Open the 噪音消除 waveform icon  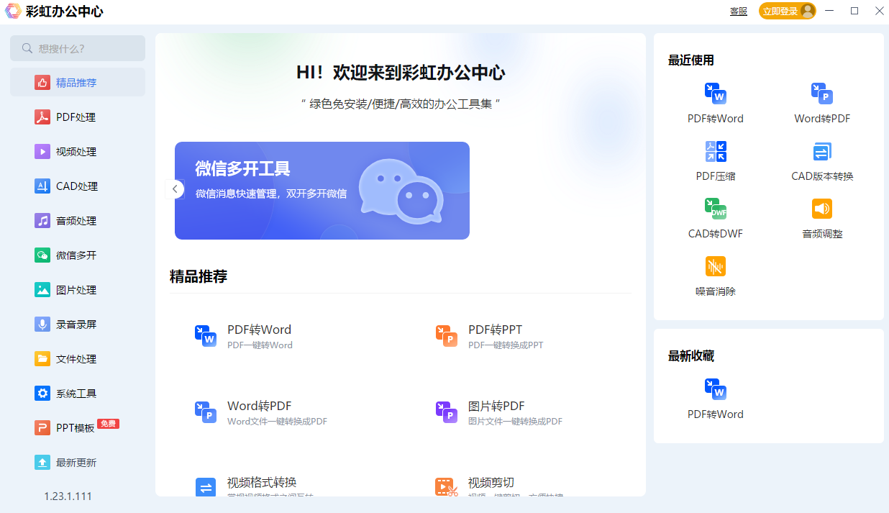click(x=716, y=267)
